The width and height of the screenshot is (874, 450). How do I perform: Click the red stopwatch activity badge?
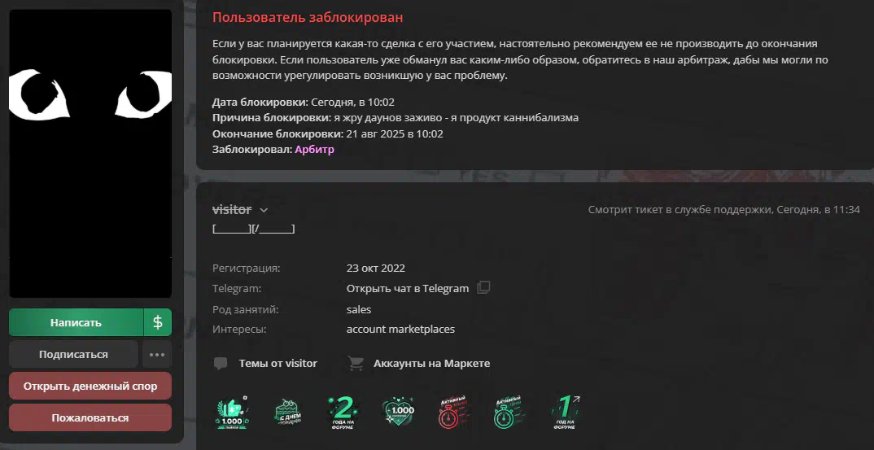click(x=453, y=413)
